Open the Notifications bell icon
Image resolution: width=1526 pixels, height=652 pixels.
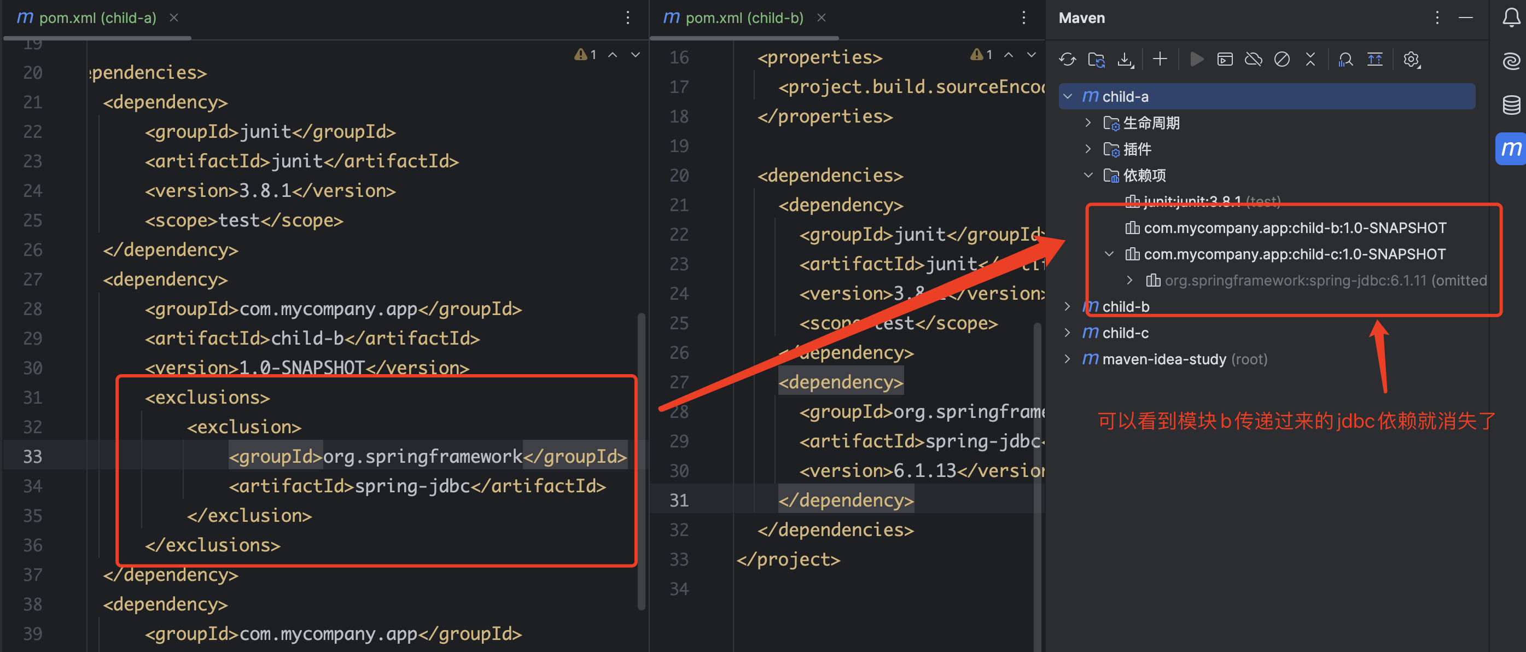tap(1511, 18)
